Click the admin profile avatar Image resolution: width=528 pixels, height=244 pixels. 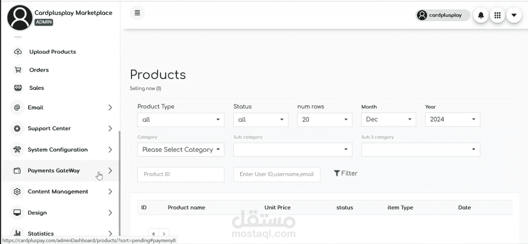click(x=19, y=17)
